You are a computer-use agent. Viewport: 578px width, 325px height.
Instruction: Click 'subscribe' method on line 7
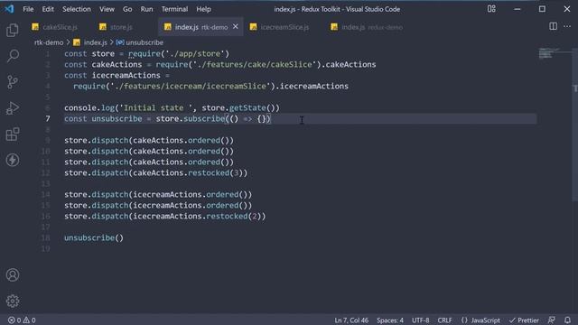tap(204, 118)
